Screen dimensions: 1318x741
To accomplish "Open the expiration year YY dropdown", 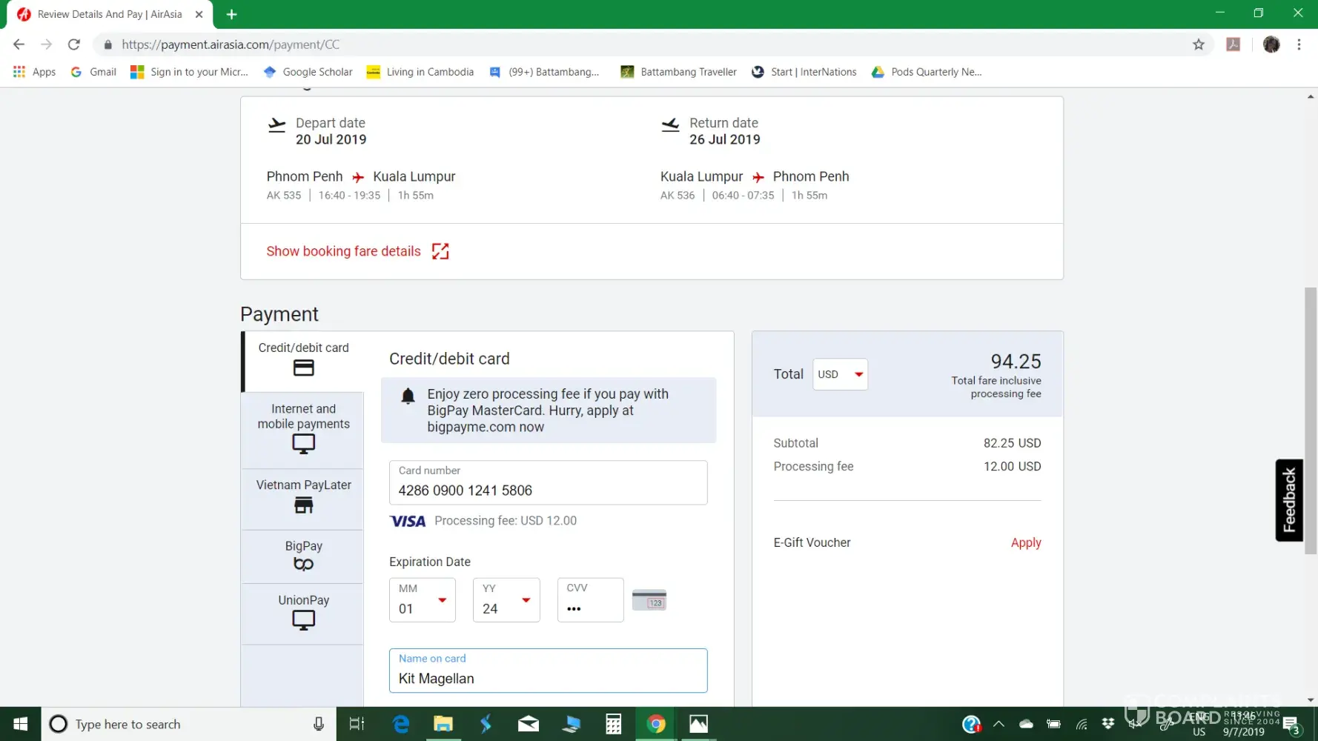I will [506, 600].
